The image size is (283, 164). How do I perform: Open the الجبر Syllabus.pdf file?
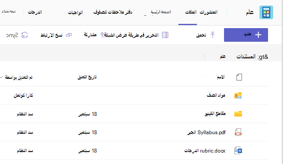(x=206, y=132)
